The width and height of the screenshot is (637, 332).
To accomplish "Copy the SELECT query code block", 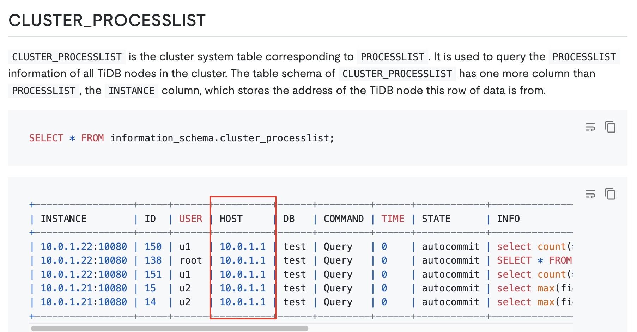I will [610, 127].
